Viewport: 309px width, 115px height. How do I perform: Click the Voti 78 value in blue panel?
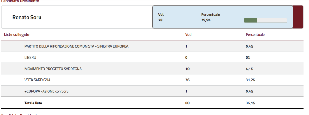(x=160, y=20)
